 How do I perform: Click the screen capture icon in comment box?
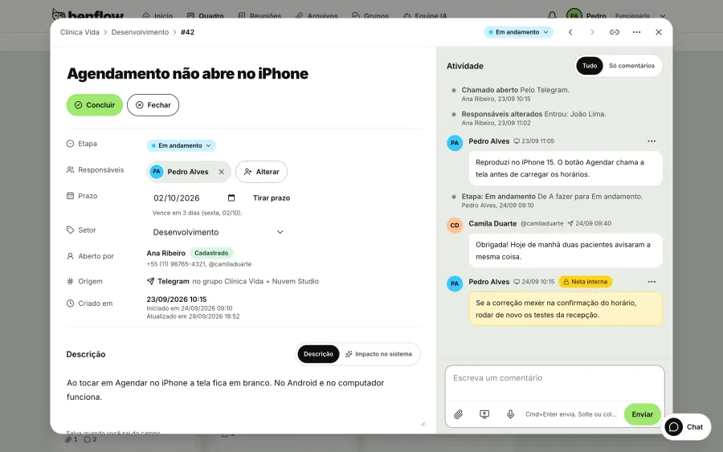pos(484,414)
